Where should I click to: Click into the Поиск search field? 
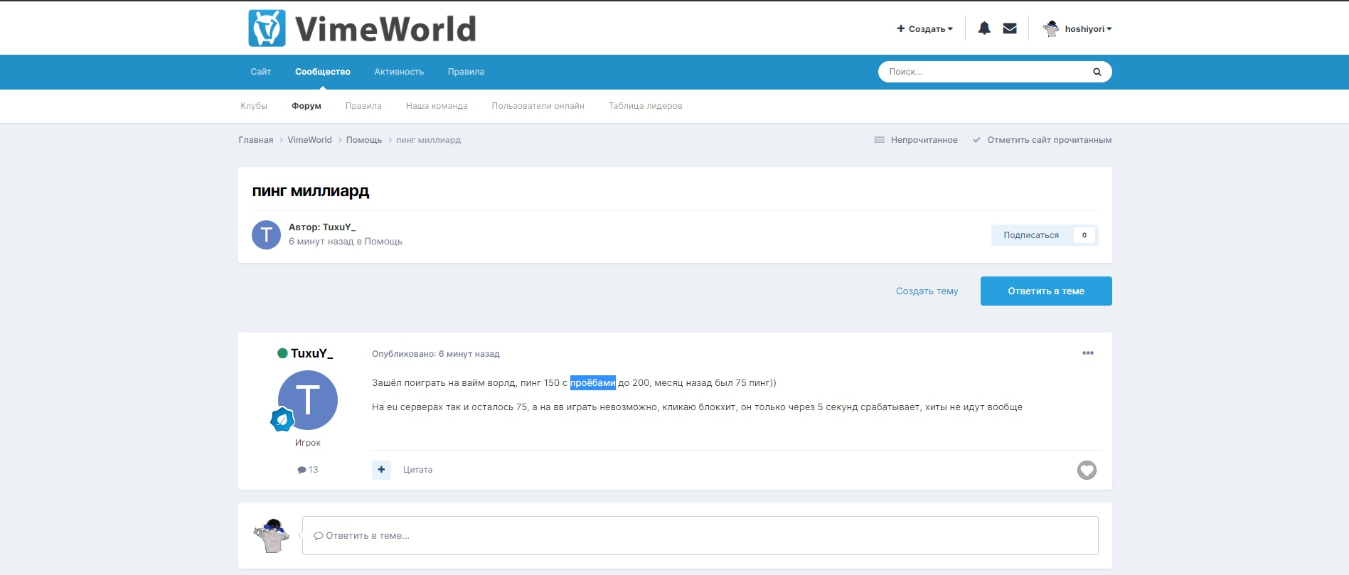pyautogui.click(x=985, y=72)
